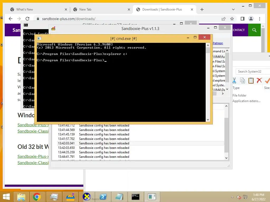Open the network tray icon

tap(245, 197)
